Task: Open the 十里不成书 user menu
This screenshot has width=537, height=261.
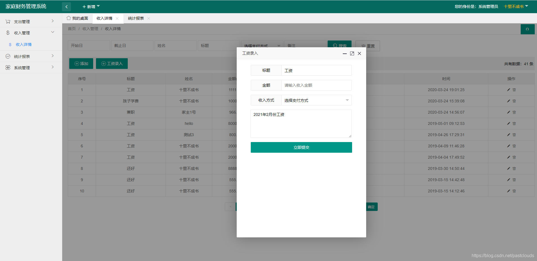Action: [516, 6]
